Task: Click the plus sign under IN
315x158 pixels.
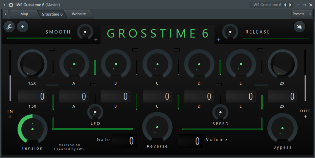Action: (x=10, y=117)
